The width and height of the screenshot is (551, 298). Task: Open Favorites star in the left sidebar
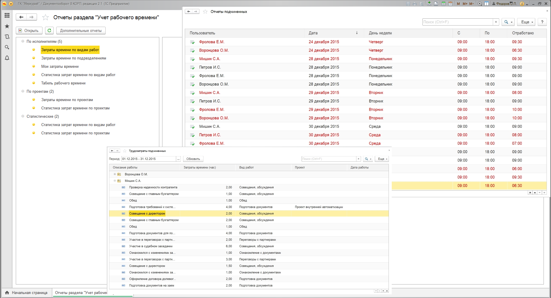pyautogui.click(x=7, y=26)
